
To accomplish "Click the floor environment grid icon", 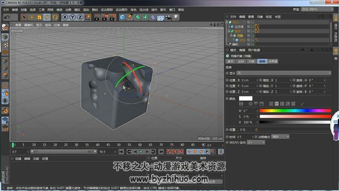I will tap(160, 17).
